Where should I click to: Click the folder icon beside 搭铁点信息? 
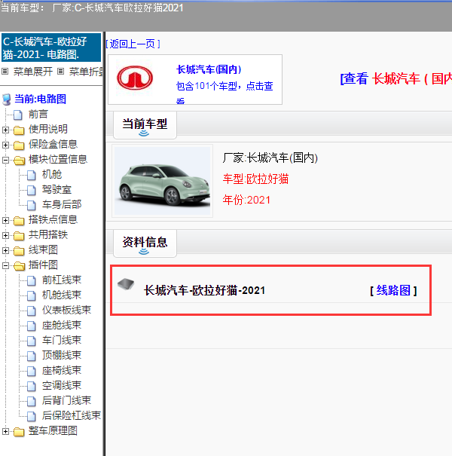coord(19,220)
